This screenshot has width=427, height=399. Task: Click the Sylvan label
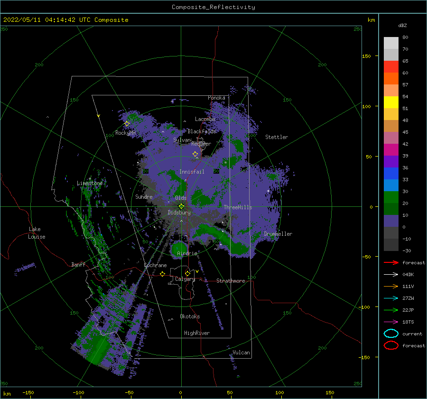(182, 140)
